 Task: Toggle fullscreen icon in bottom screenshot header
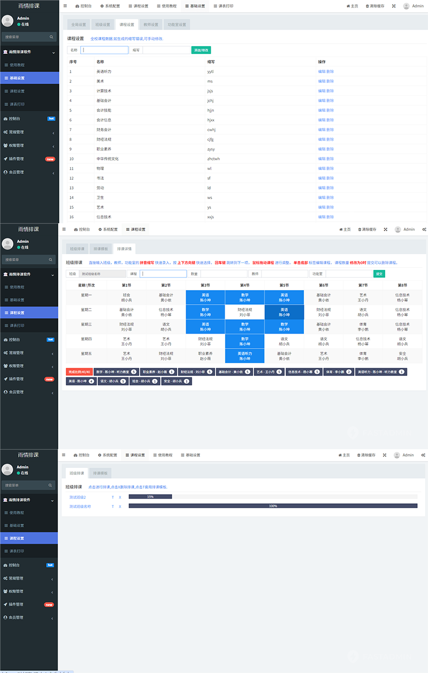(x=385, y=455)
